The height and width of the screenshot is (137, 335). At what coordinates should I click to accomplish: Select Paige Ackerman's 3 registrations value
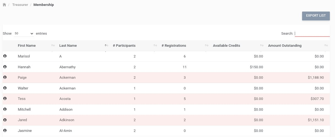coord(185,78)
